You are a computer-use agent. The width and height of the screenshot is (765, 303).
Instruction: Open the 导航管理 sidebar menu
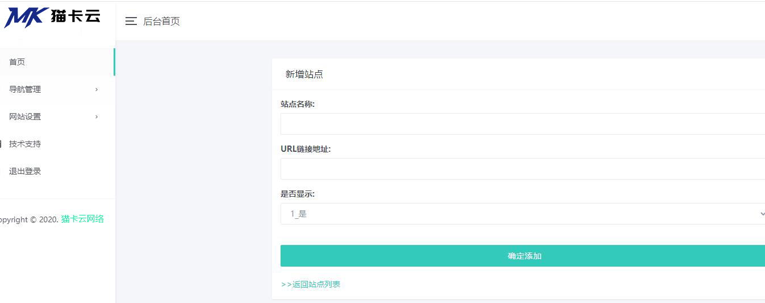(57, 89)
